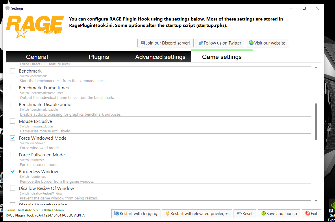Minimize the Settings window
The image size is (335, 222).
291,8
